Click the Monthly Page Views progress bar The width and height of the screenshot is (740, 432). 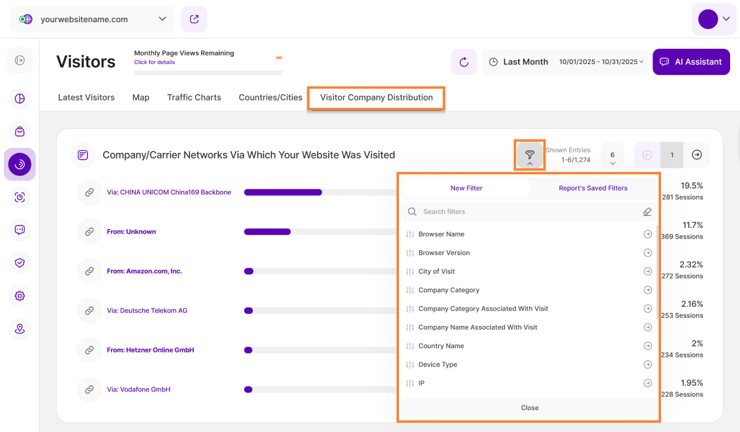click(x=208, y=73)
